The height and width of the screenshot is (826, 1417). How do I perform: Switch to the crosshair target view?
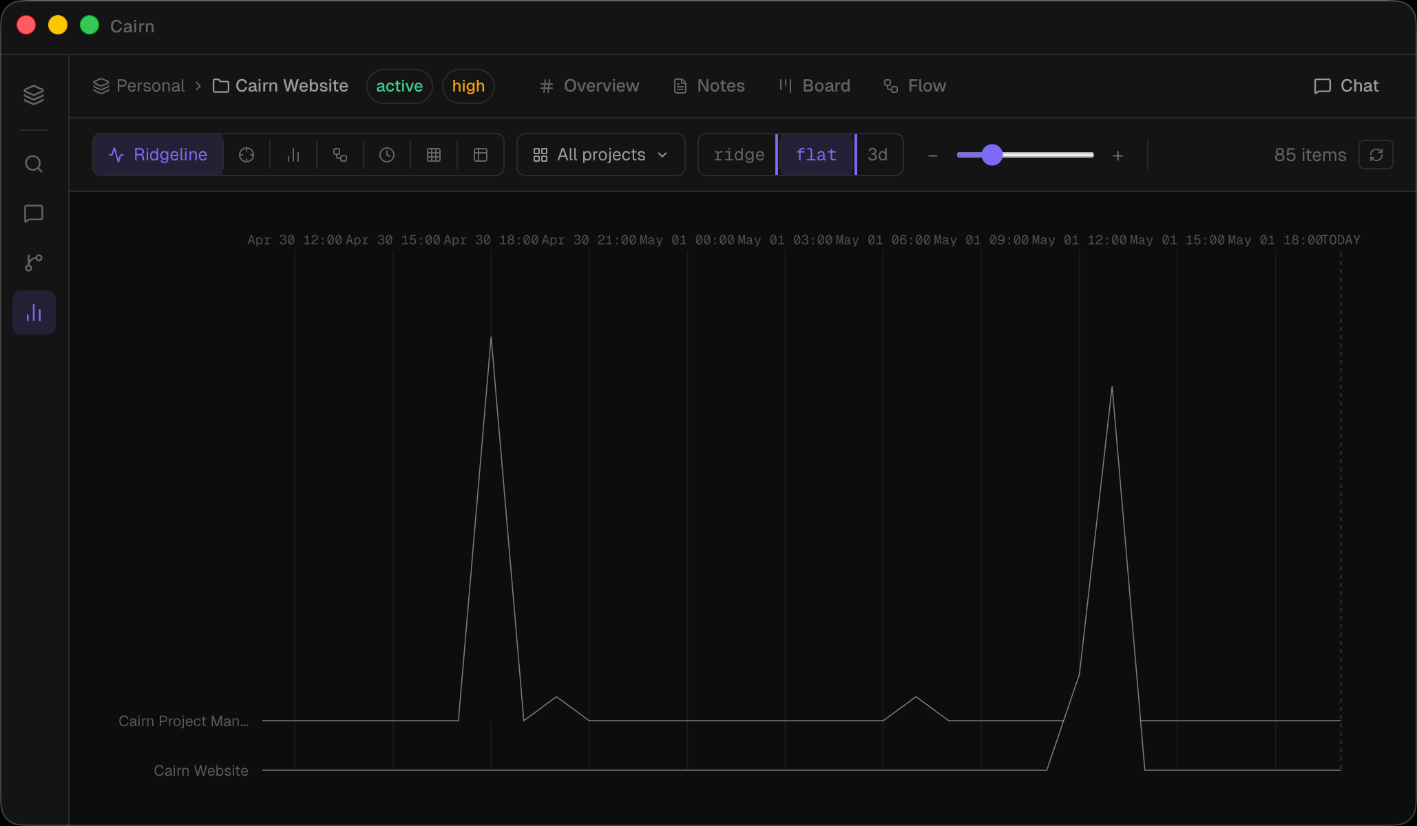[x=246, y=155]
